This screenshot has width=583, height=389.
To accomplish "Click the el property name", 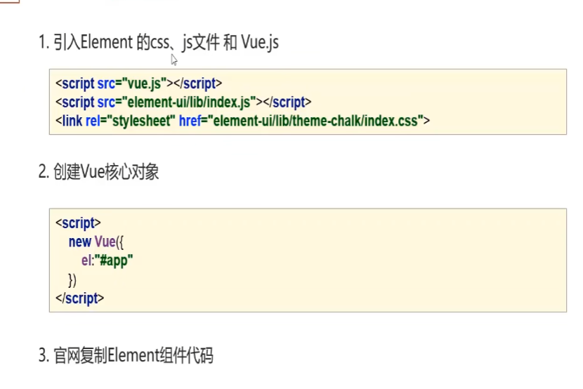I will click(86, 261).
